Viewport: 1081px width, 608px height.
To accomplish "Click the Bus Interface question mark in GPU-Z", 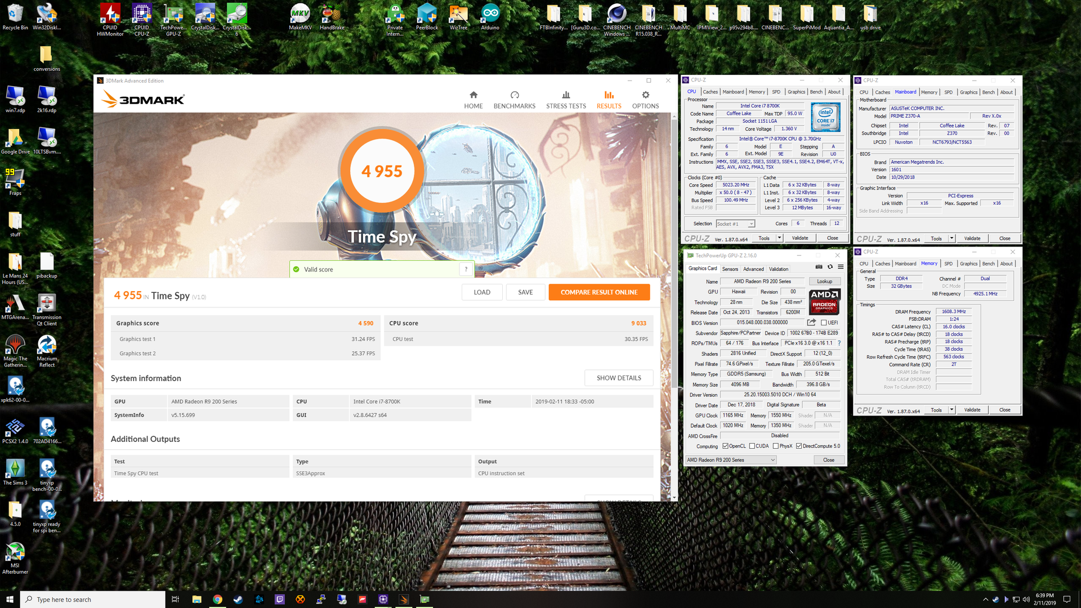I will (839, 343).
